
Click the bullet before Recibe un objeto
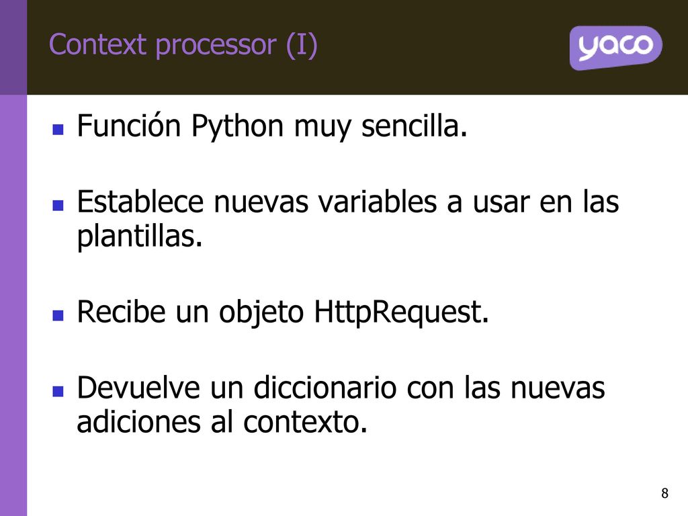58,315
